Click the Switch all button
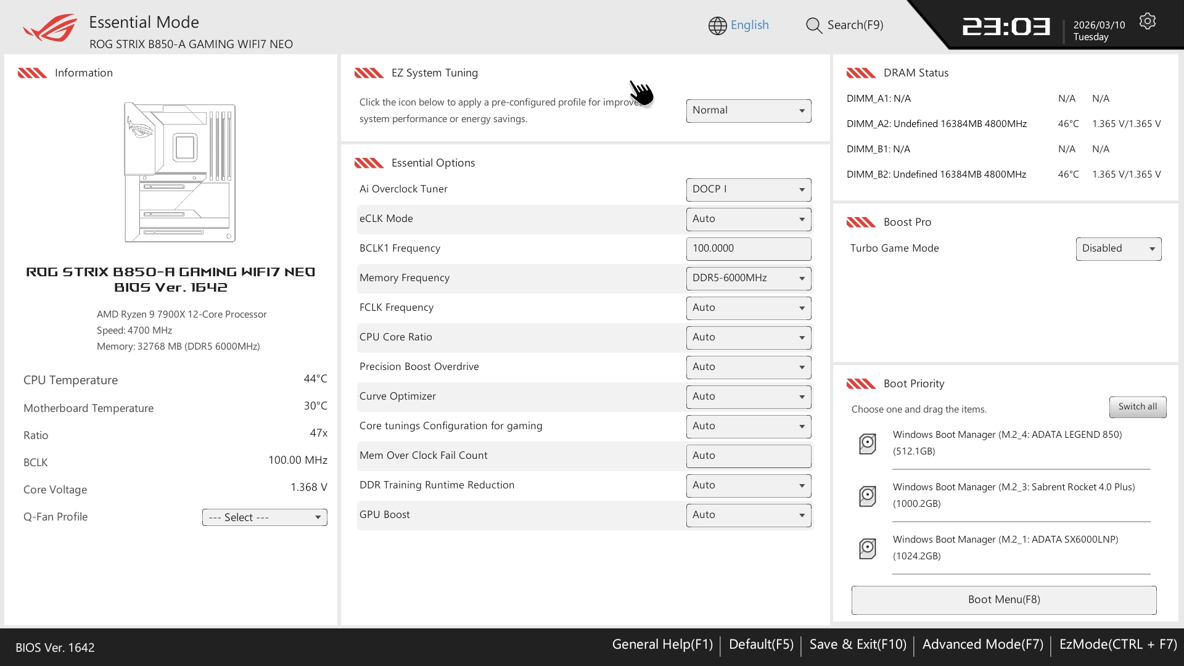 [1137, 407]
